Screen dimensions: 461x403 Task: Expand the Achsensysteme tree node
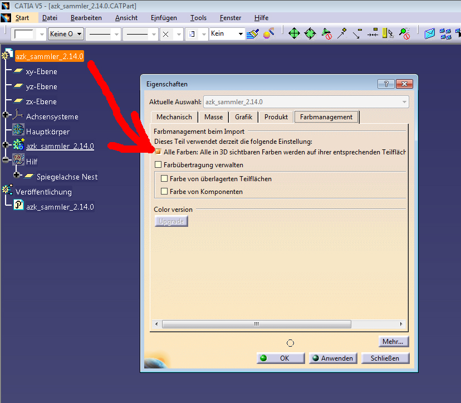coord(6,114)
